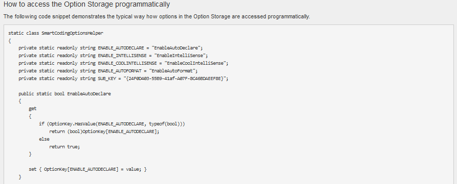
Task: Click the closing brace of the get block
Action: pyautogui.click(x=30, y=154)
